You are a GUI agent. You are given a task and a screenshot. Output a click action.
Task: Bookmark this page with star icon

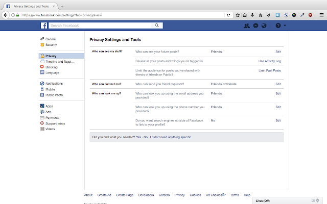click(x=238, y=15)
